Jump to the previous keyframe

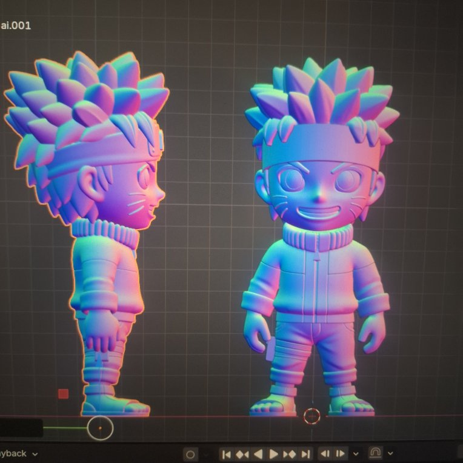coord(242,454)
